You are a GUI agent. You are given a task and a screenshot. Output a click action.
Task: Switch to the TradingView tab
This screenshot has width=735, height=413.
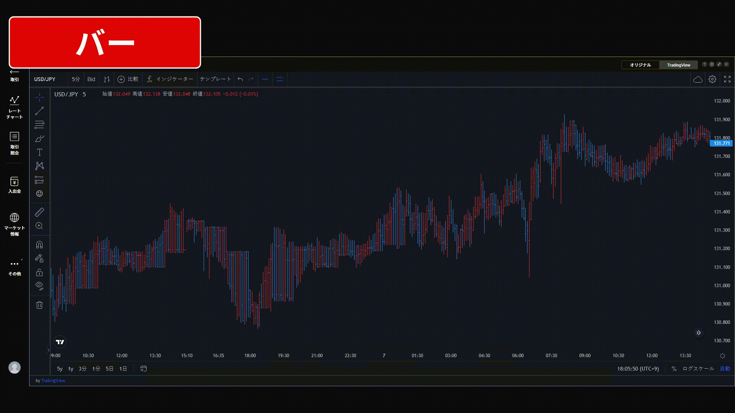coord(678,65)
